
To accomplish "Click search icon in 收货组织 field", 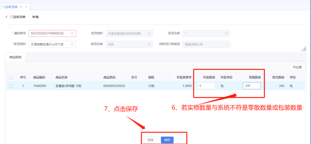I will pos(72,44).
